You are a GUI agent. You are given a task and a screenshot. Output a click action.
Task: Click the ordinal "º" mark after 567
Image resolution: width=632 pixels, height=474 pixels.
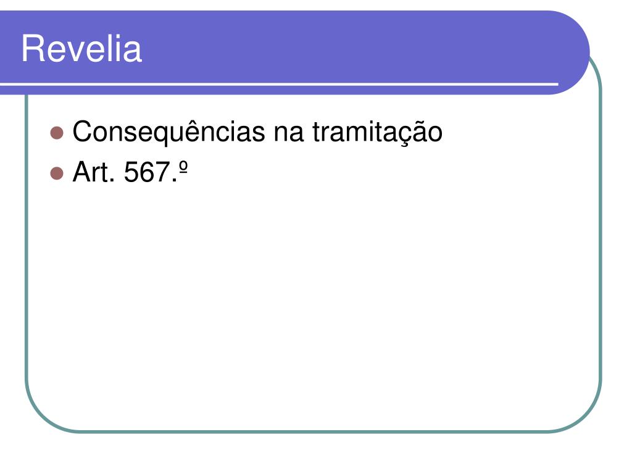tap(183, 167)
